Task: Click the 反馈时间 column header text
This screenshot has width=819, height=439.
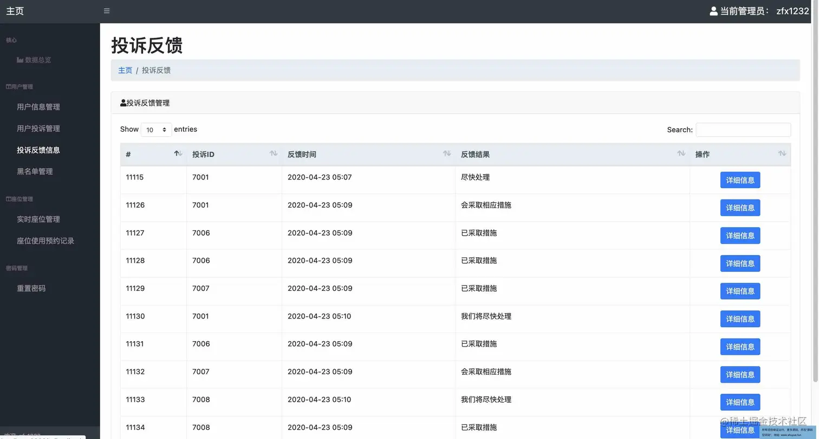Action: coord(302,155)
